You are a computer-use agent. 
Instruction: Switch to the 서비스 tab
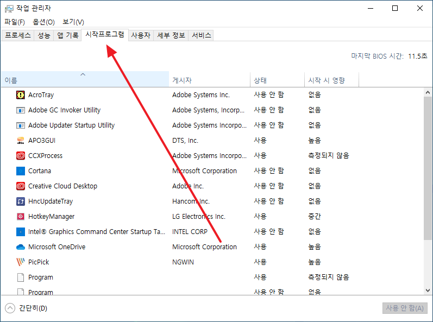[x=202, y=35]
